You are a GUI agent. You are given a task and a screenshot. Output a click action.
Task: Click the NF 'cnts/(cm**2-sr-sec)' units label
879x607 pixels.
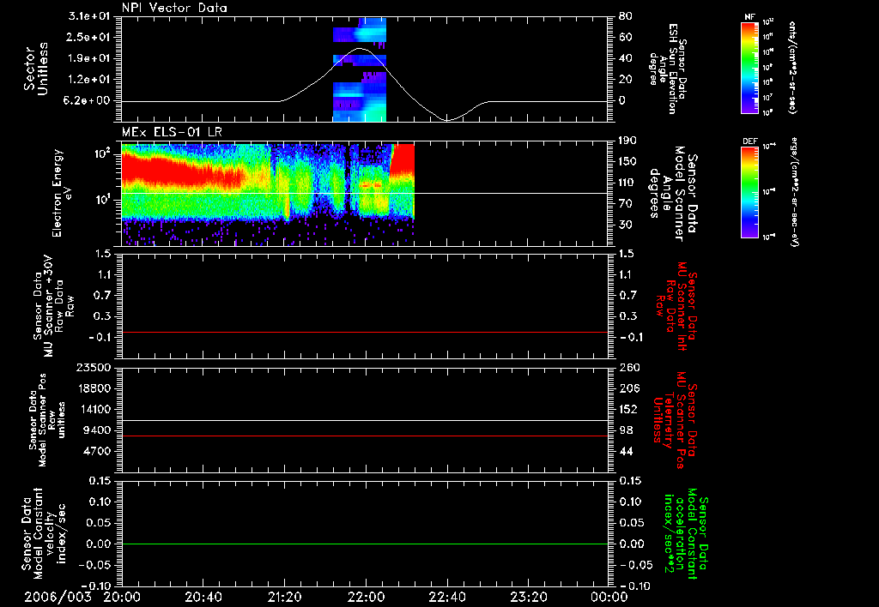pos(792,68)
